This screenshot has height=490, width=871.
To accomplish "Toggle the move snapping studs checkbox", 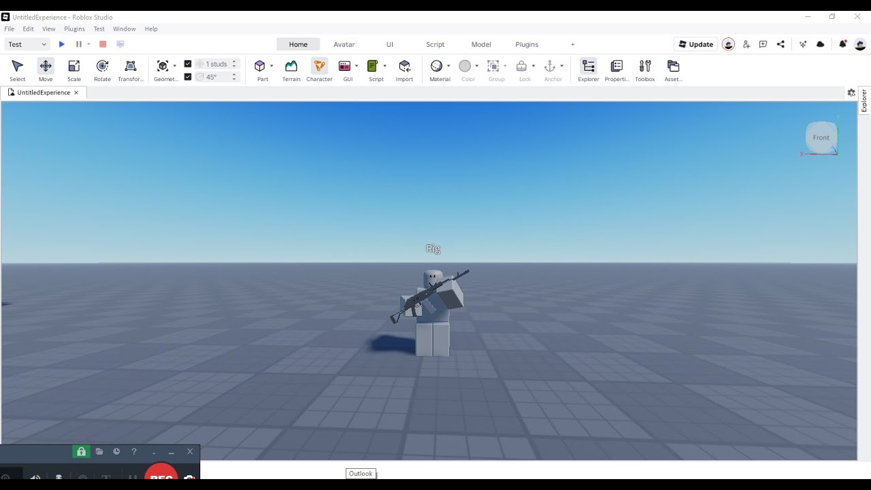I will 188,64.
